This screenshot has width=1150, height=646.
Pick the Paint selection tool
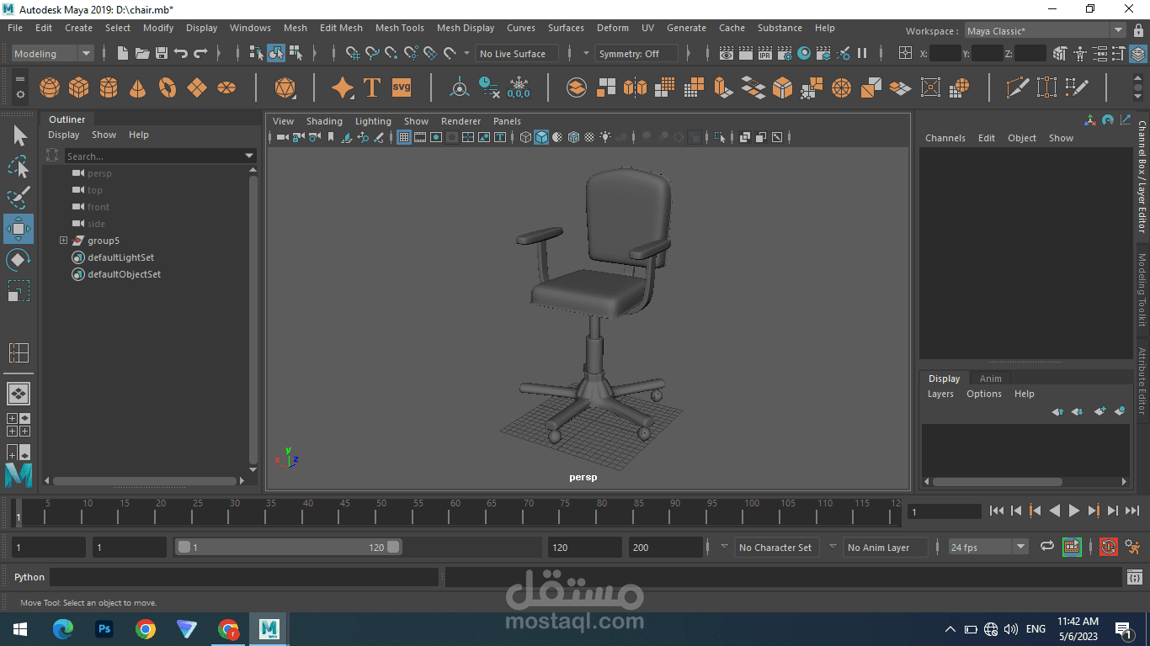point(19,198)
